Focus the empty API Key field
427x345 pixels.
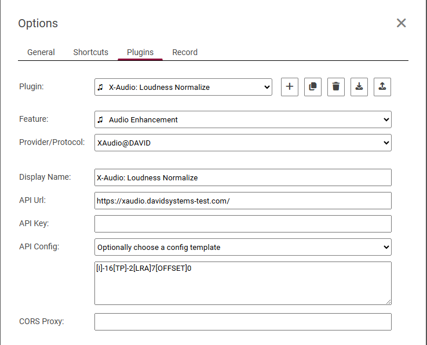pyautogui.click(x=243, y=224)
